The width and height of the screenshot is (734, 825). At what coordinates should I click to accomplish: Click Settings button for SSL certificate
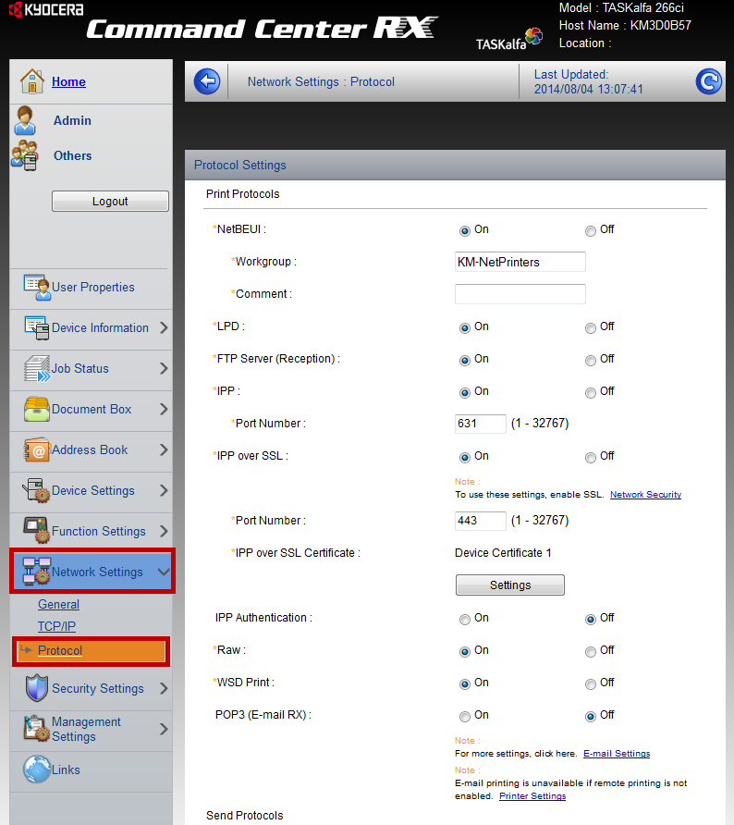pyautogui.click(x=510, y=585)
